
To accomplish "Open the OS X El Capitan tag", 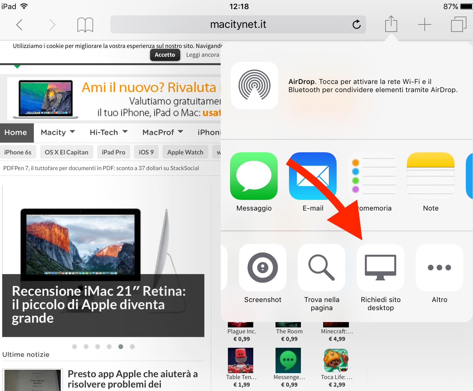I will [66, 152].
